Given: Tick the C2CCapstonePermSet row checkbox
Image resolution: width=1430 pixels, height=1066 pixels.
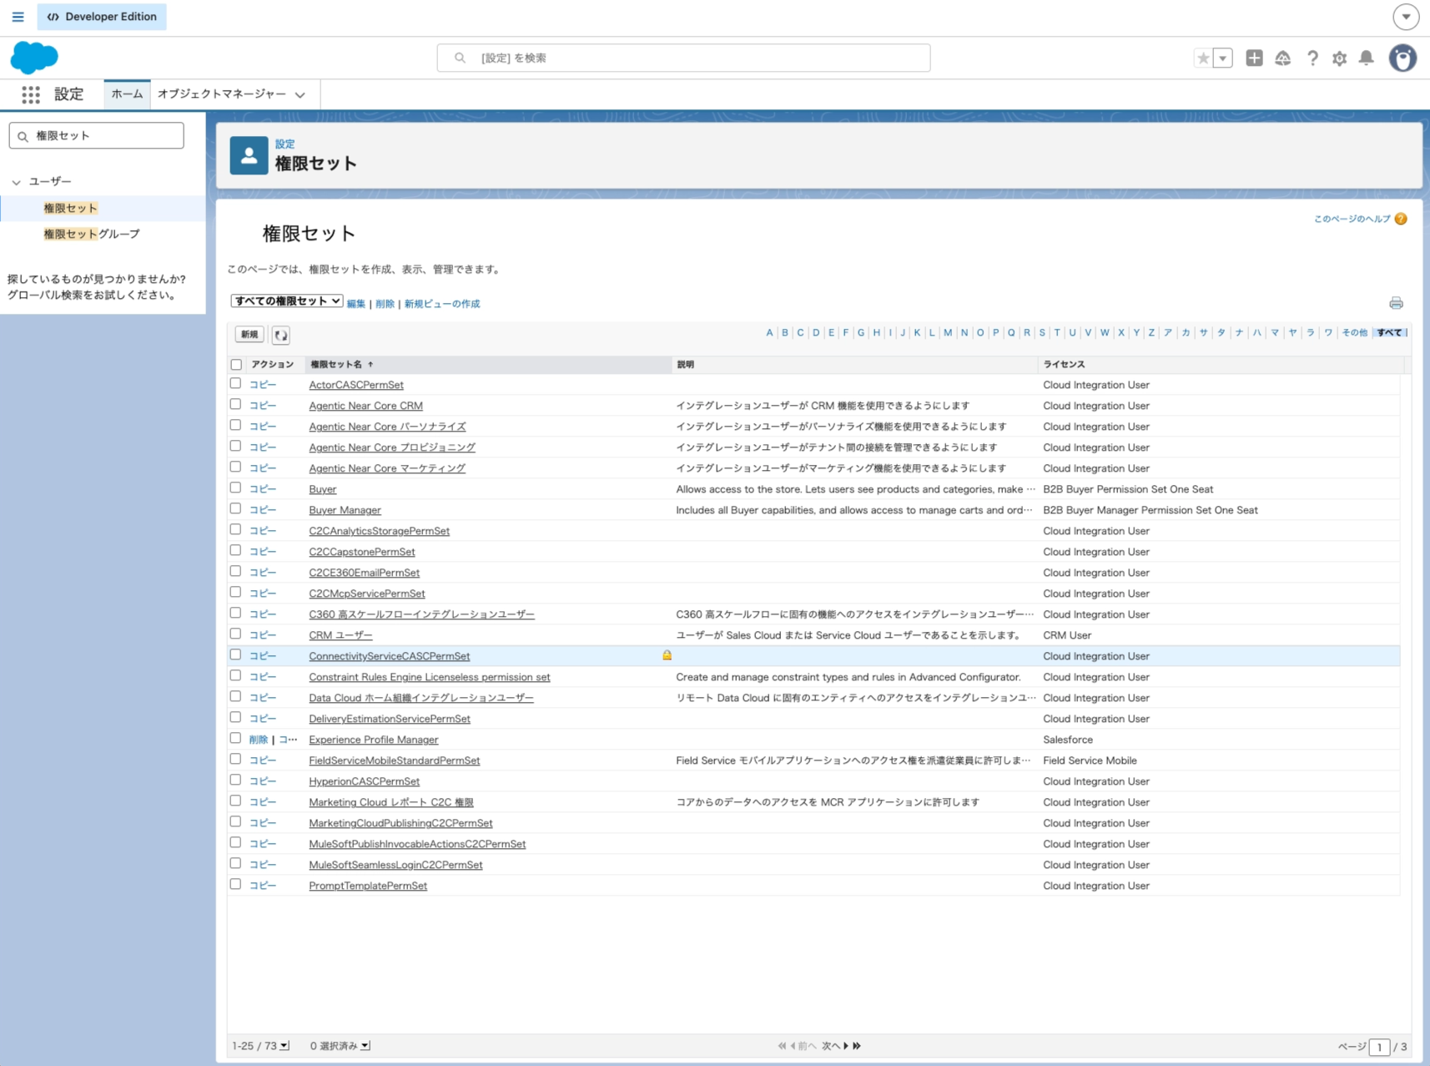Looking at the screenshot, I should (x=235, y=551).
